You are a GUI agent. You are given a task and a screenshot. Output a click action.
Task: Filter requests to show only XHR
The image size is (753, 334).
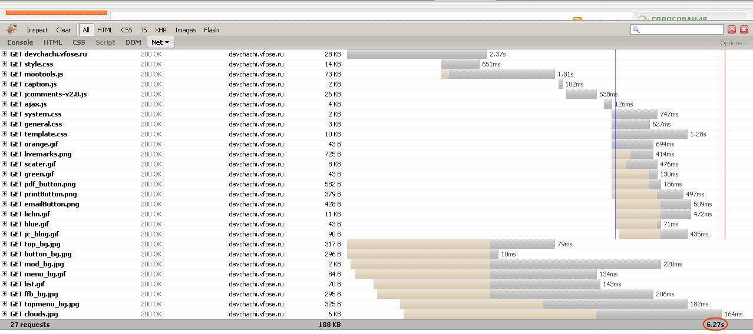(x=161, y=30)
